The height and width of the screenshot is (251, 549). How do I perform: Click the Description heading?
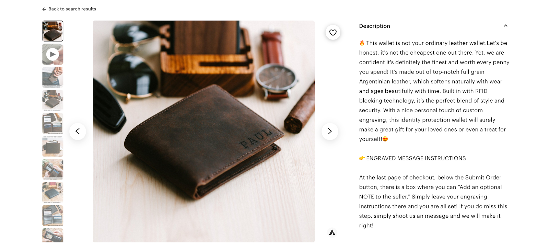click(374, 26)
